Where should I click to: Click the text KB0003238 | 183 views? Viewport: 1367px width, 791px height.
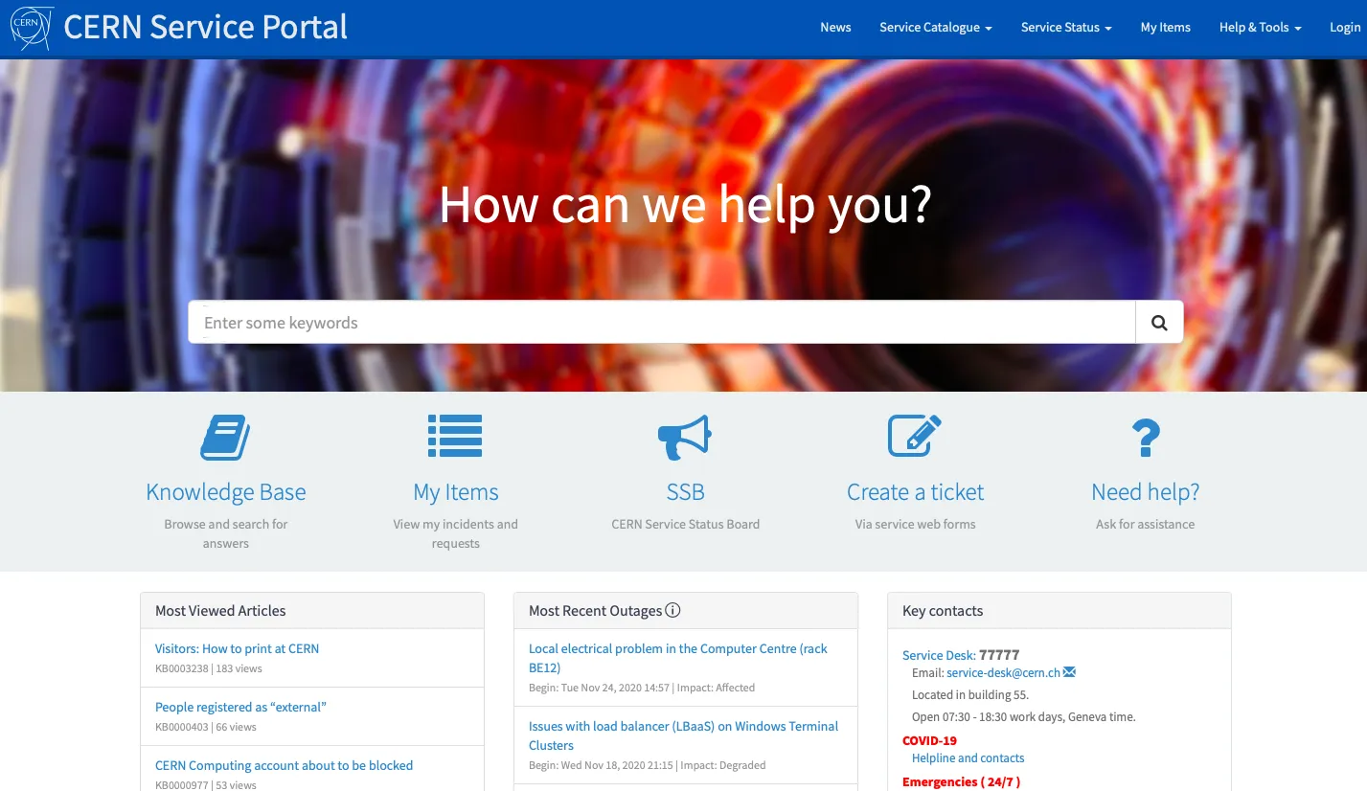pos(209,668)
